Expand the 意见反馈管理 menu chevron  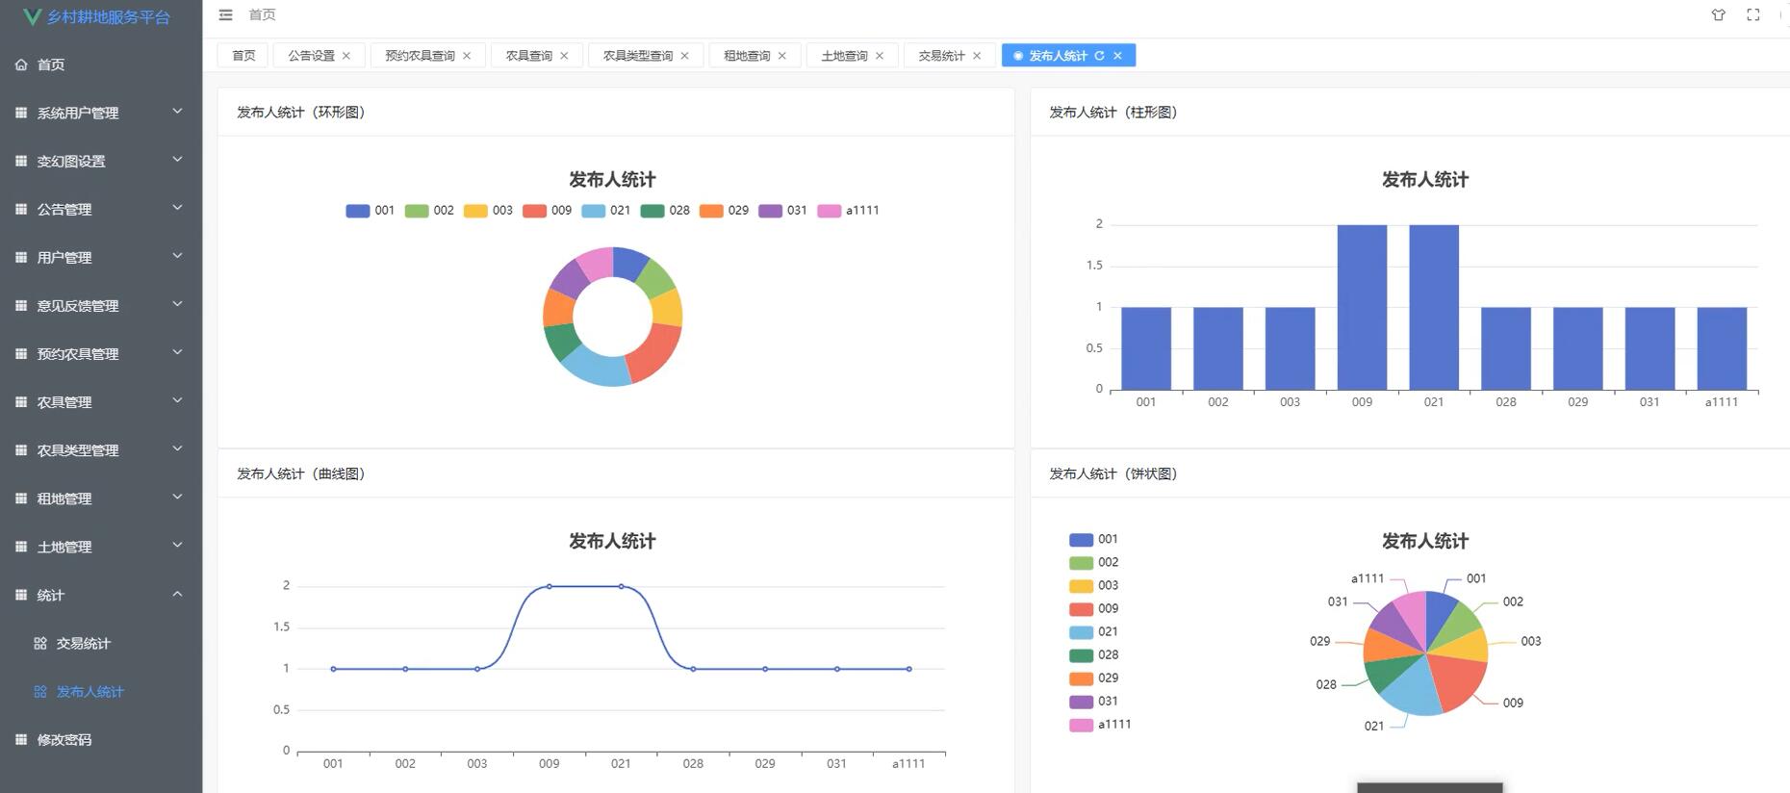coord(177,304)
